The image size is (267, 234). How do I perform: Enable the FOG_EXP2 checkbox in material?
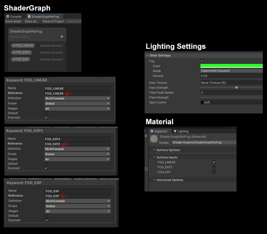point(214,167)
